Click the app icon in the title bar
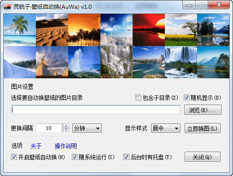Image resolution: width=233 pixels, height=176 pixels. click(x=7, y=7)
